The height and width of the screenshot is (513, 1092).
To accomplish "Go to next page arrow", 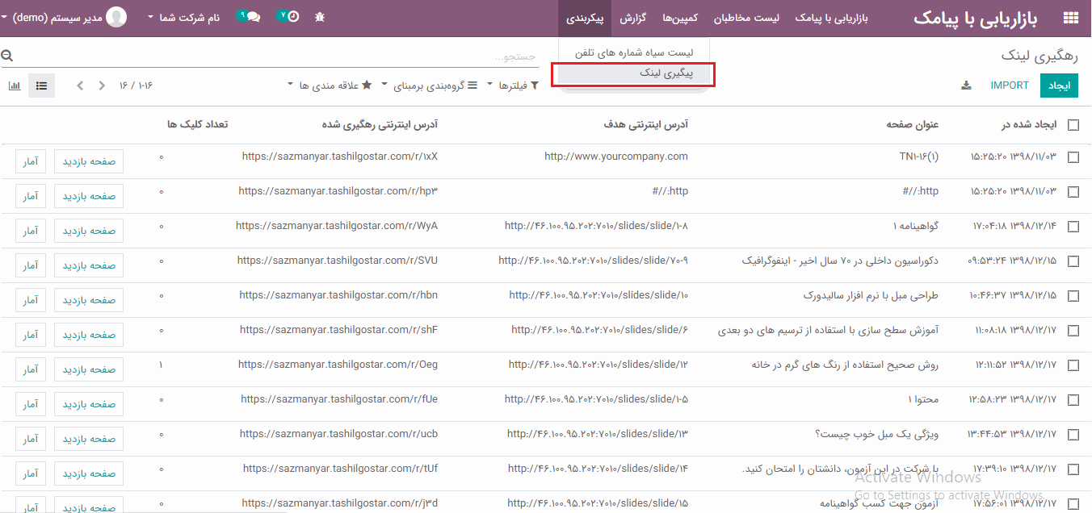I will (x=79, y=85).
